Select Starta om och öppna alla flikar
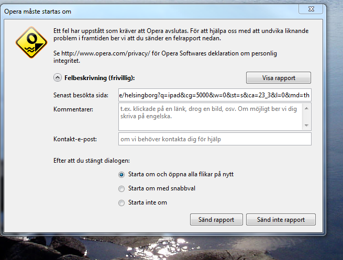Image resolution: width=343 pixels, height=260 pixels. (121, 175)
